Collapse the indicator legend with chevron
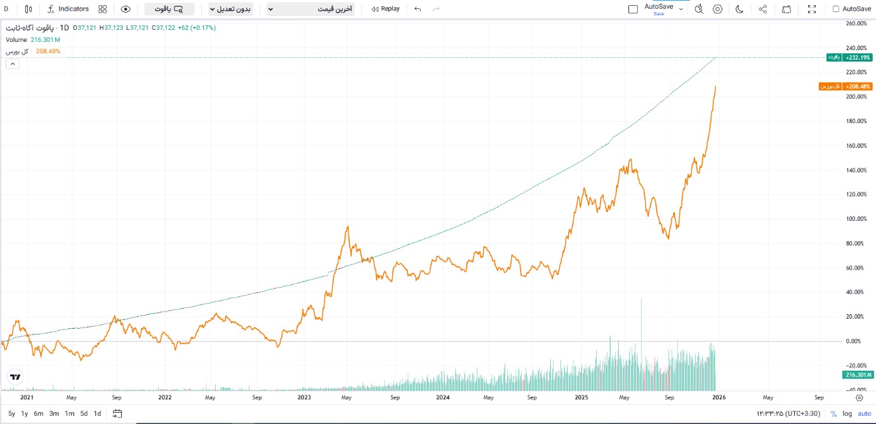 pos(12,63)
